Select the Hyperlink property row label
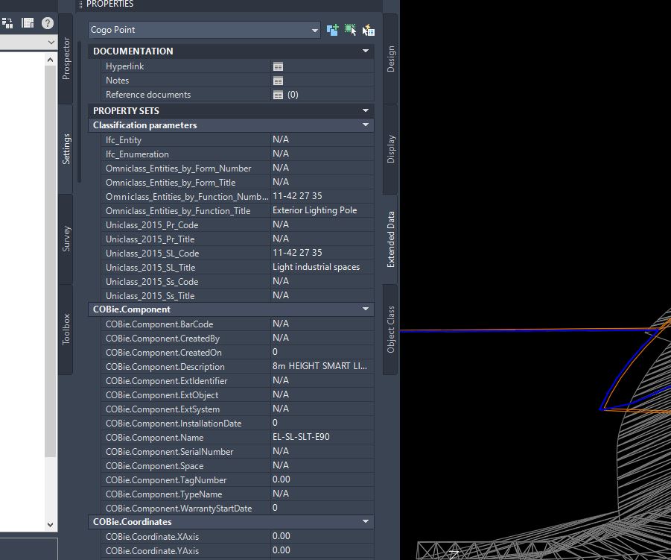 124,66
